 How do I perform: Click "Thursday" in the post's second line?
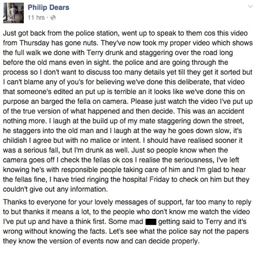29,43
